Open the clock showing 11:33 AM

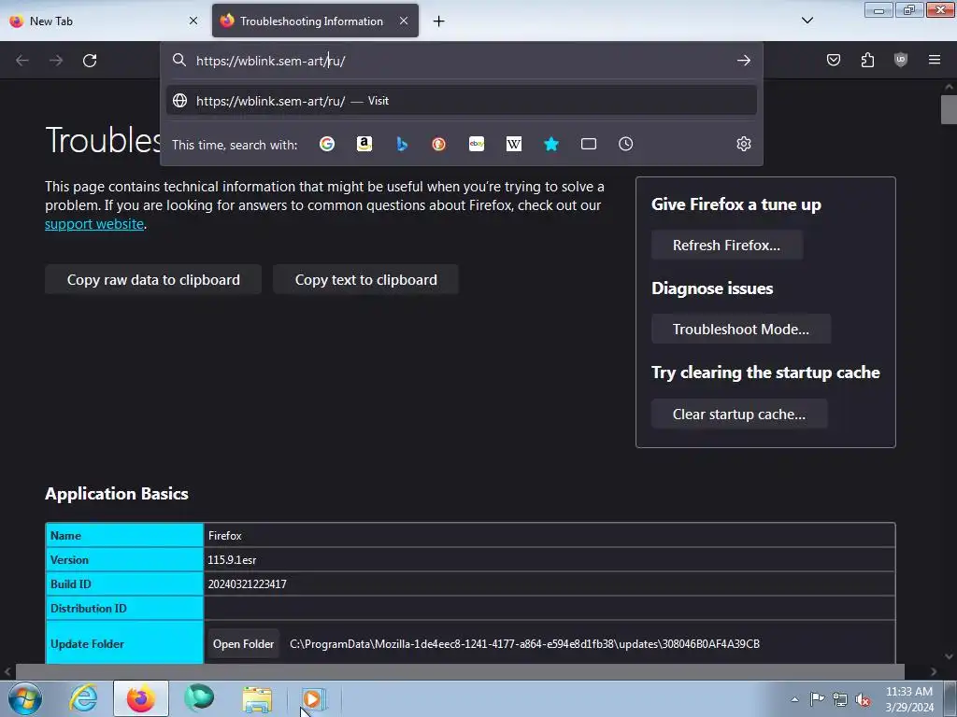(x=908, y=698)
